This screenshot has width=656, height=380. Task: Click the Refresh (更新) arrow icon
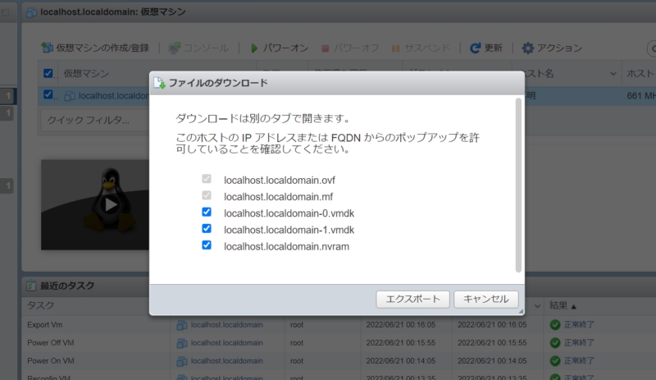click(x=475, y=48)
